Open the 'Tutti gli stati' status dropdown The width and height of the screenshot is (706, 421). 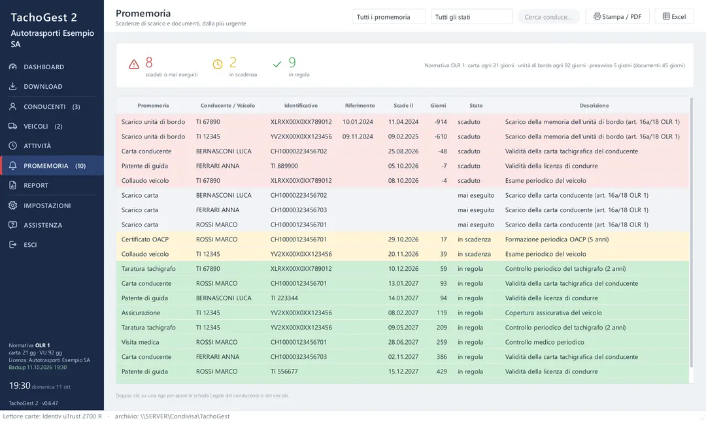point(471,16)
